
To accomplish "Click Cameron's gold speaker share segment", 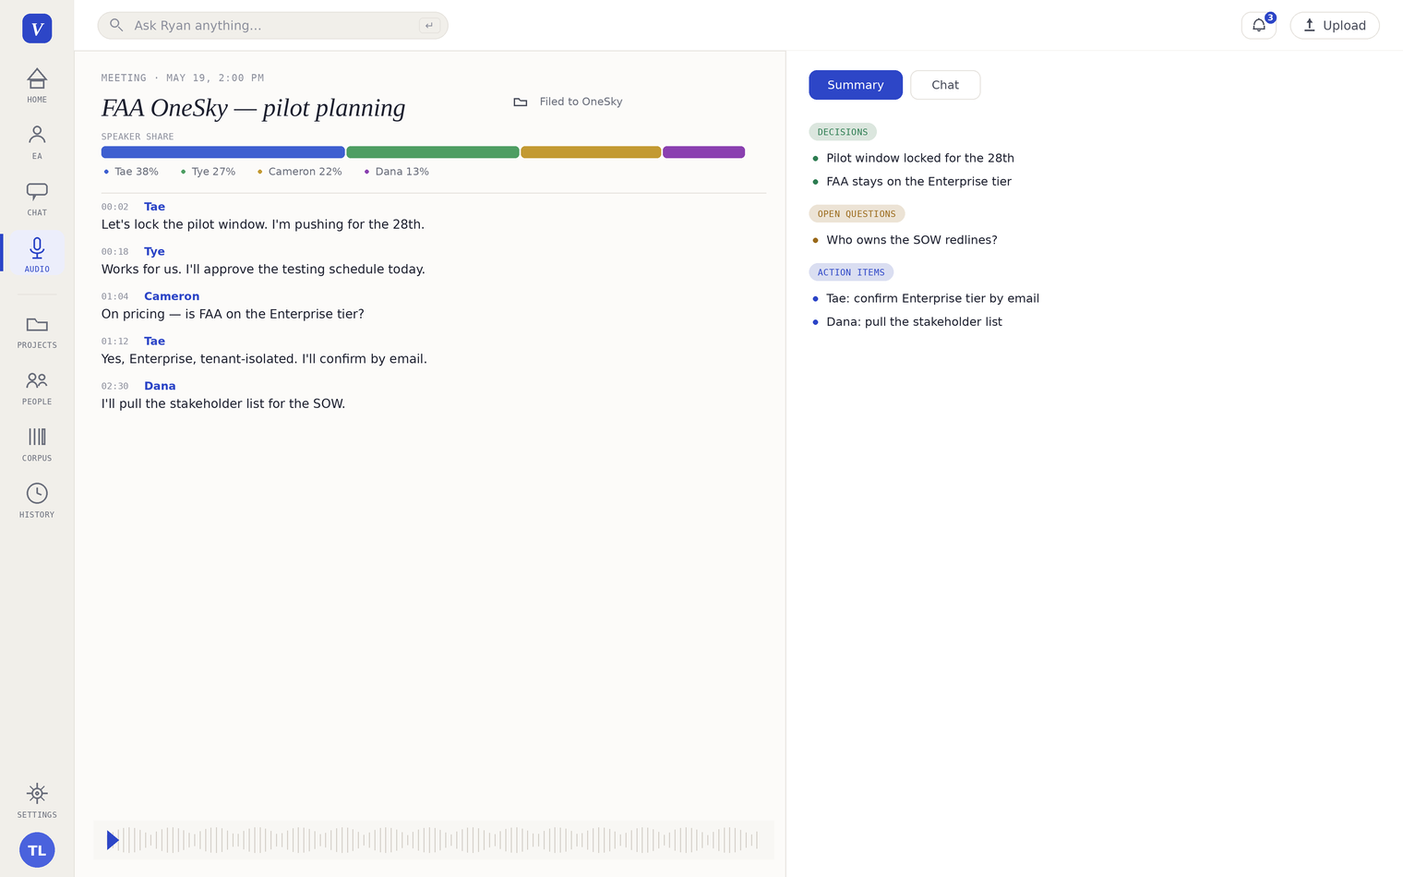I will click(591, 152).
